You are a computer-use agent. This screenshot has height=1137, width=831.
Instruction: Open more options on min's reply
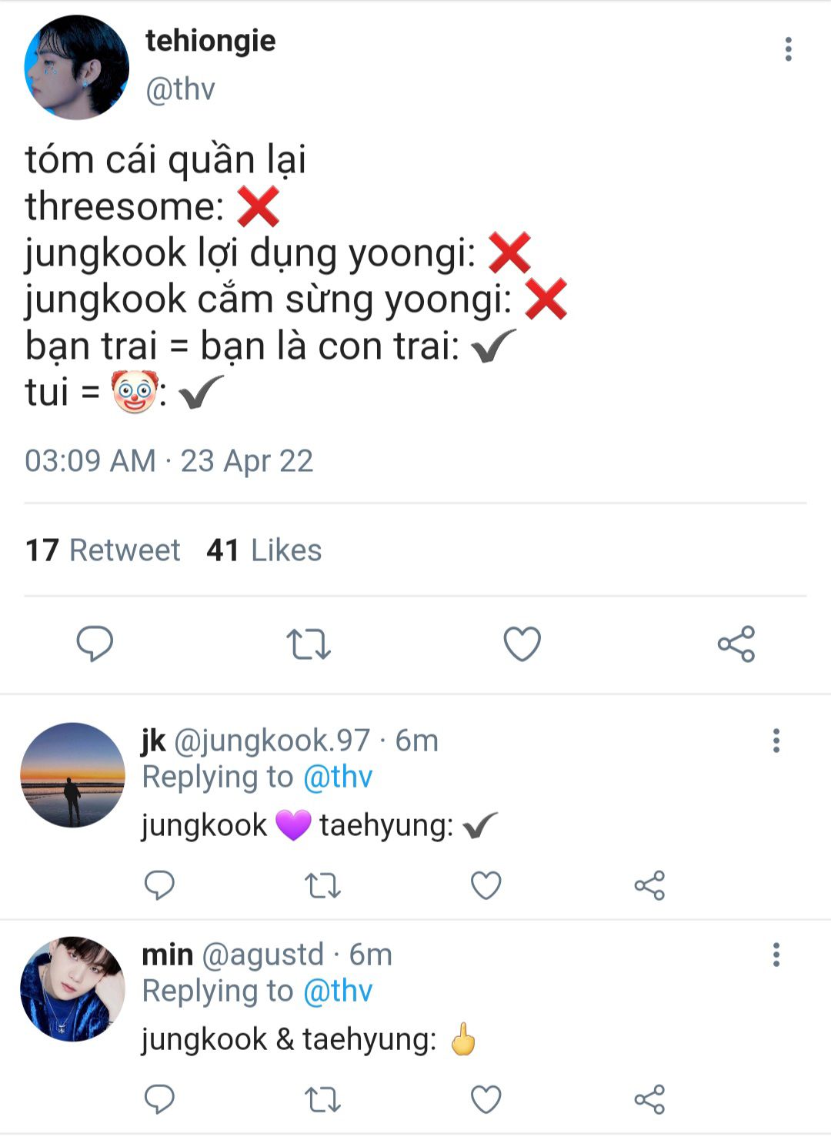point(776,955)
